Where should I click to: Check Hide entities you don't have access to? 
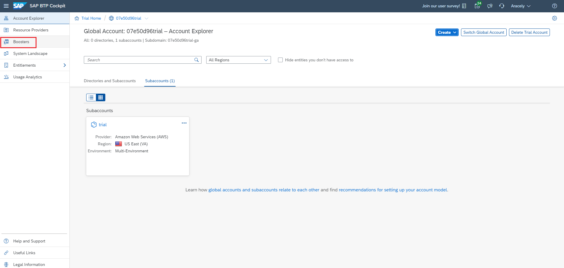(x=280, y=60)
